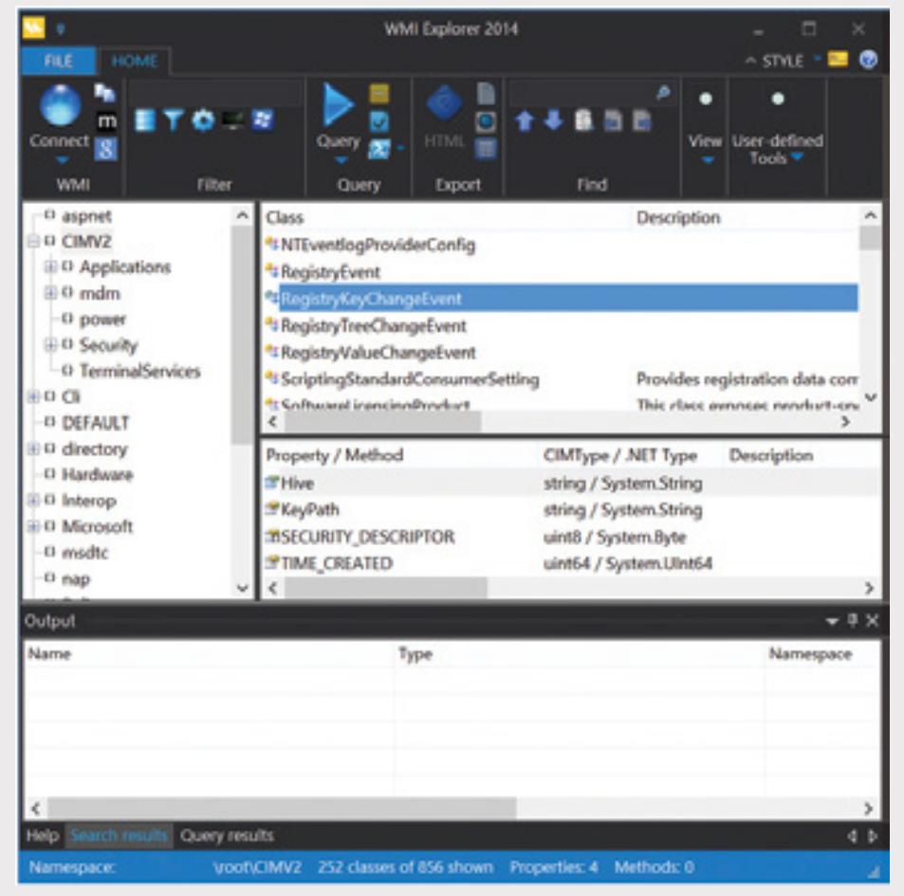The image size is (904, 896).
Task: Click the Find next down arrow
Action: point(553,121)
